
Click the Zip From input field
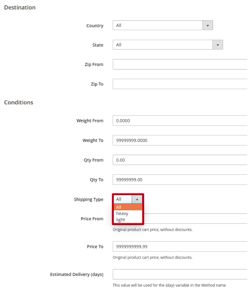180,64
